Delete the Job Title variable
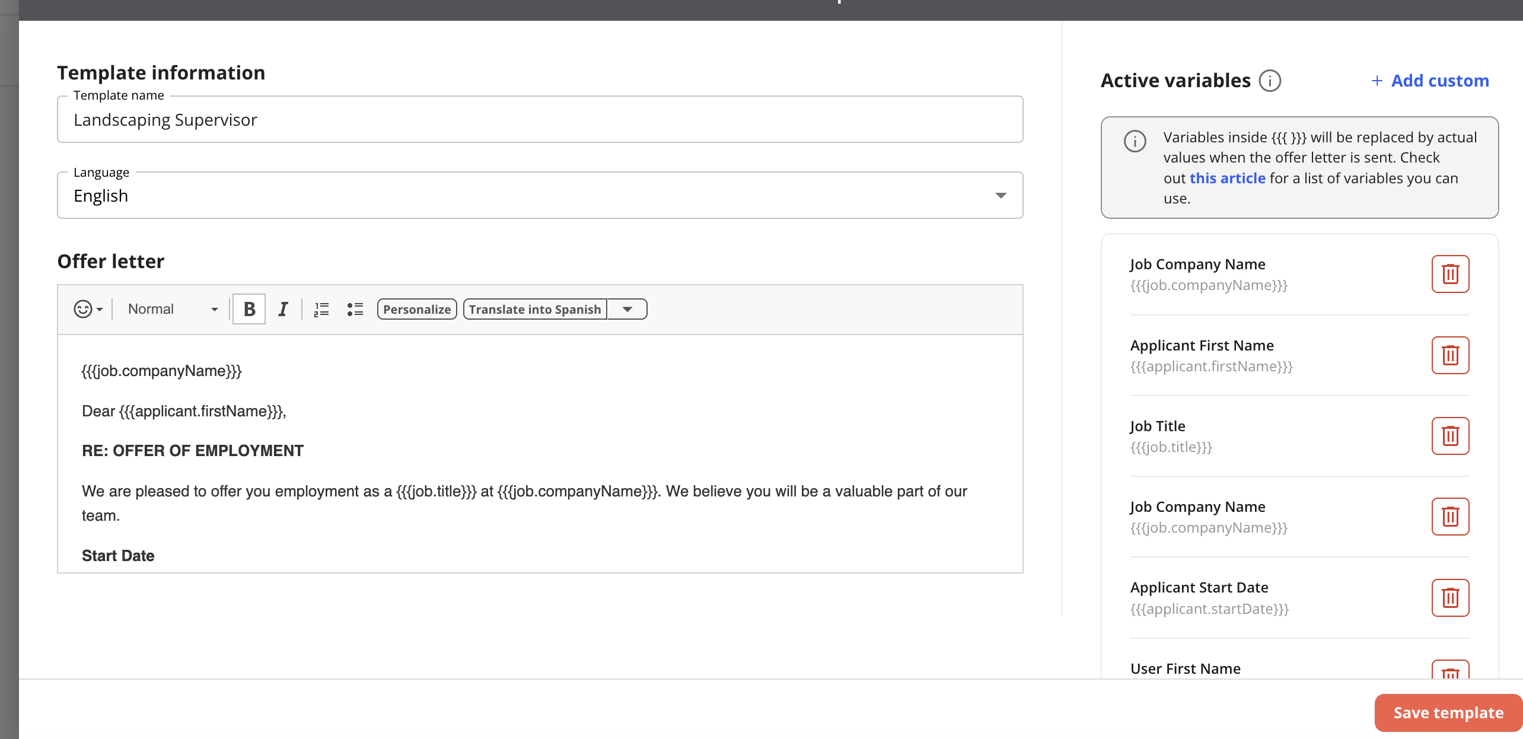1523x739 pixels. [x=1450, y=436]
